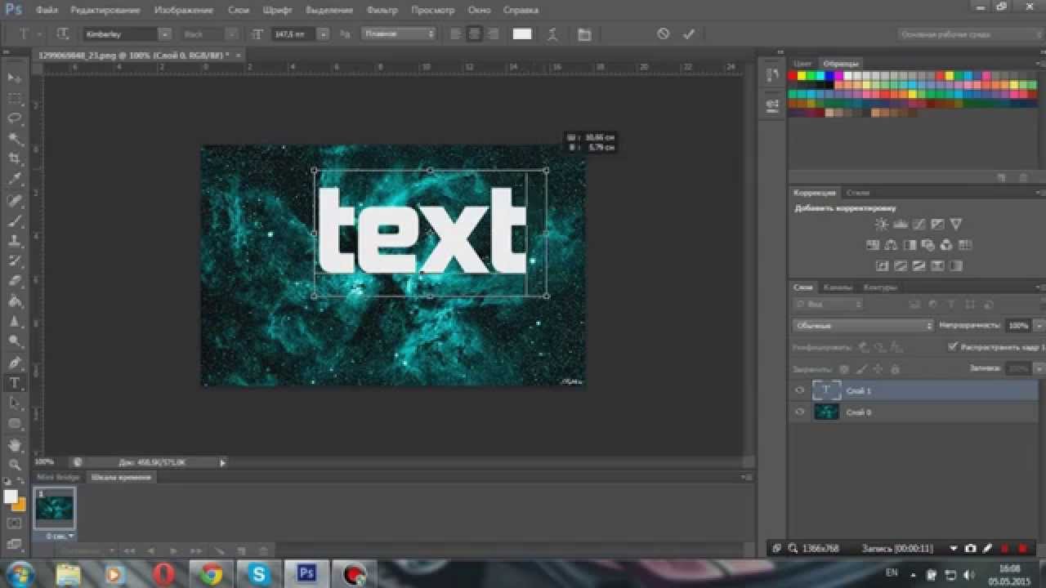This screenshot has height=588, width=1046.
Task: Click the Change Screen Mode icon
Action: click(15, 544)
